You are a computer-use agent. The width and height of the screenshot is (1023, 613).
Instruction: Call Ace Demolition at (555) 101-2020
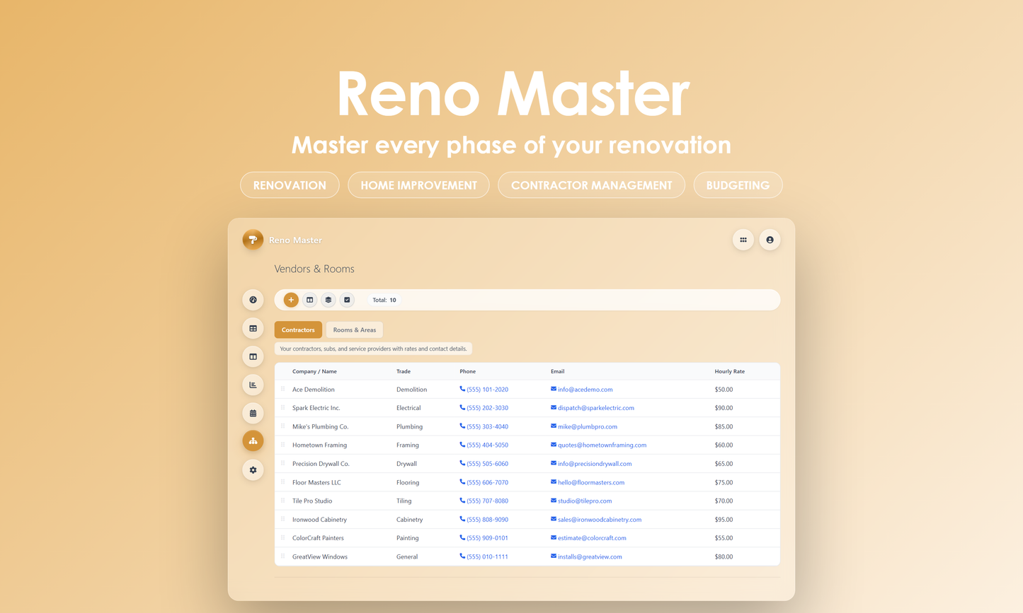coord(484,390)
